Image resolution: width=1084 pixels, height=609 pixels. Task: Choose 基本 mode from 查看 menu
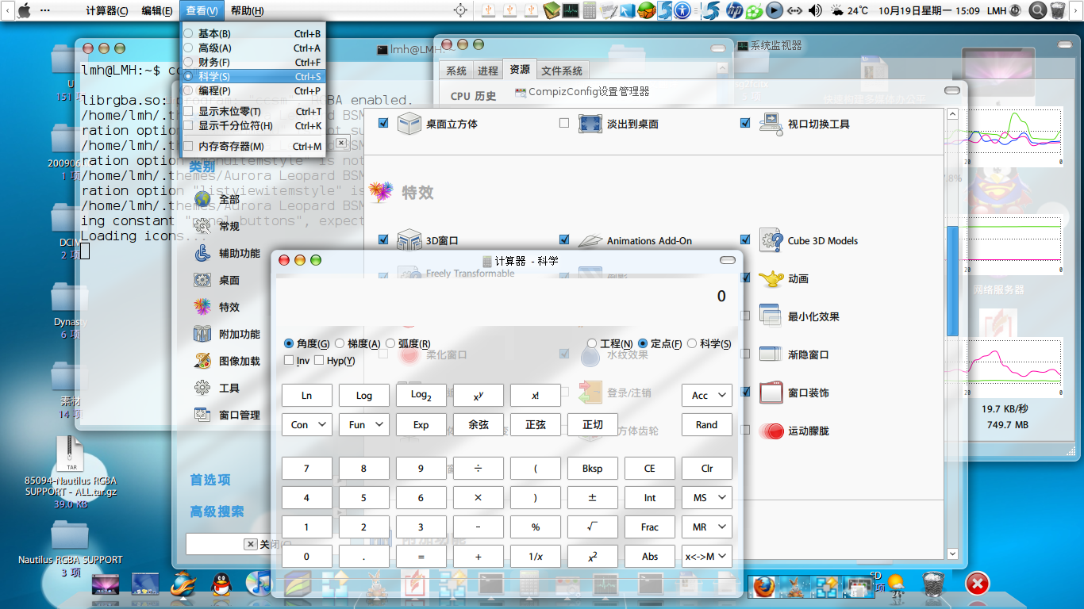tap(253, 34)
